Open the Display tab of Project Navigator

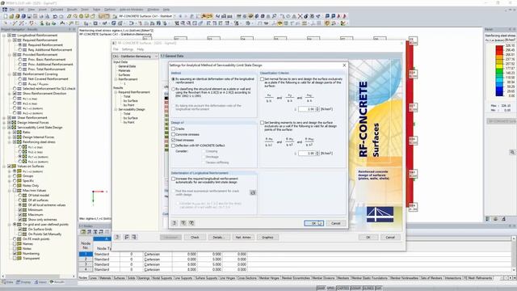[23, 282]
